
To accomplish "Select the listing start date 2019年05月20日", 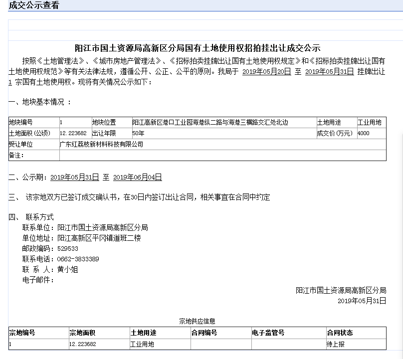I will (266, 71).
